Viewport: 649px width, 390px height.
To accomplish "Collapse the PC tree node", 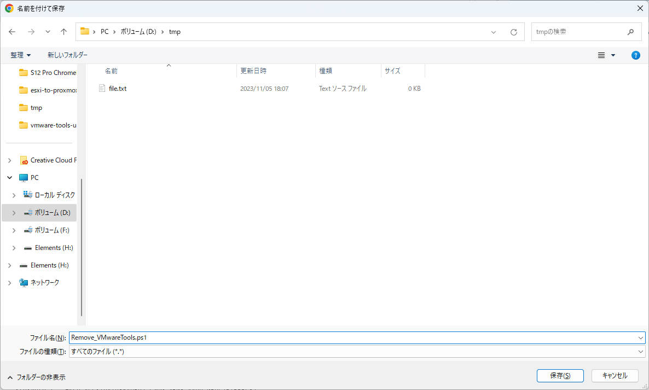I will click(9, 177).
